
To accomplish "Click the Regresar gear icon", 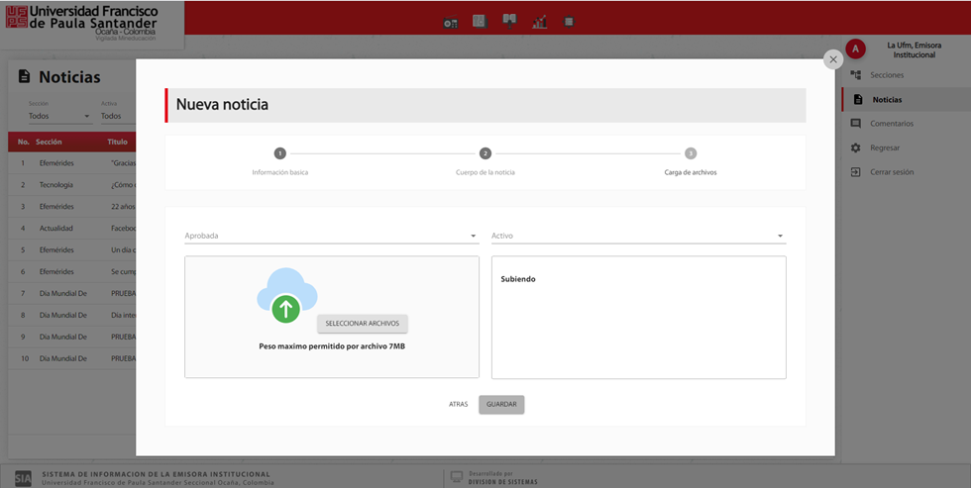I will [x=856, y=147].
